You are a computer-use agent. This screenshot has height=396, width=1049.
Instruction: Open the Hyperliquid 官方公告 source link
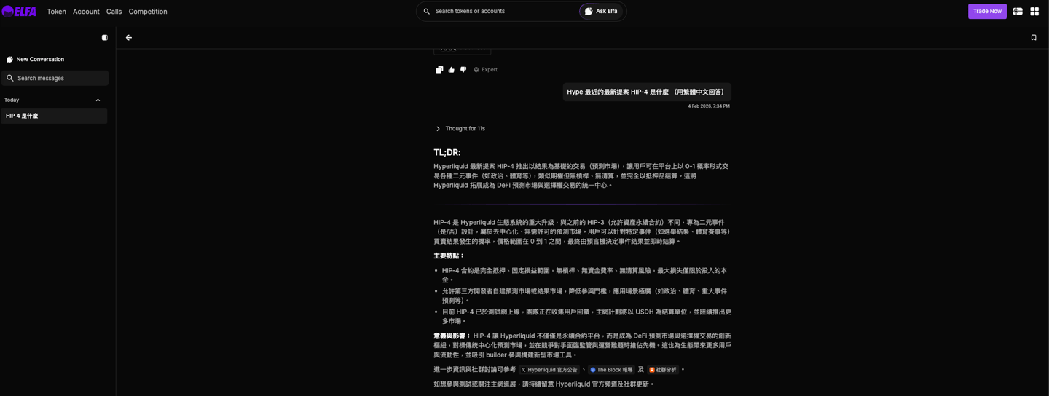(549, 370)
